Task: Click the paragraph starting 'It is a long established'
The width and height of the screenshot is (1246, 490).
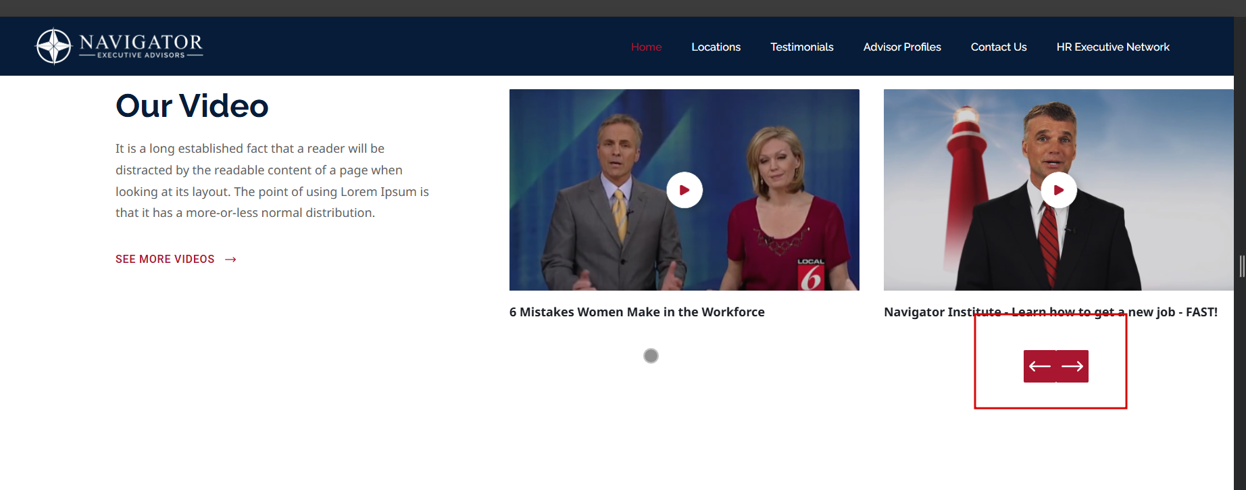Action: coord(272,180)
